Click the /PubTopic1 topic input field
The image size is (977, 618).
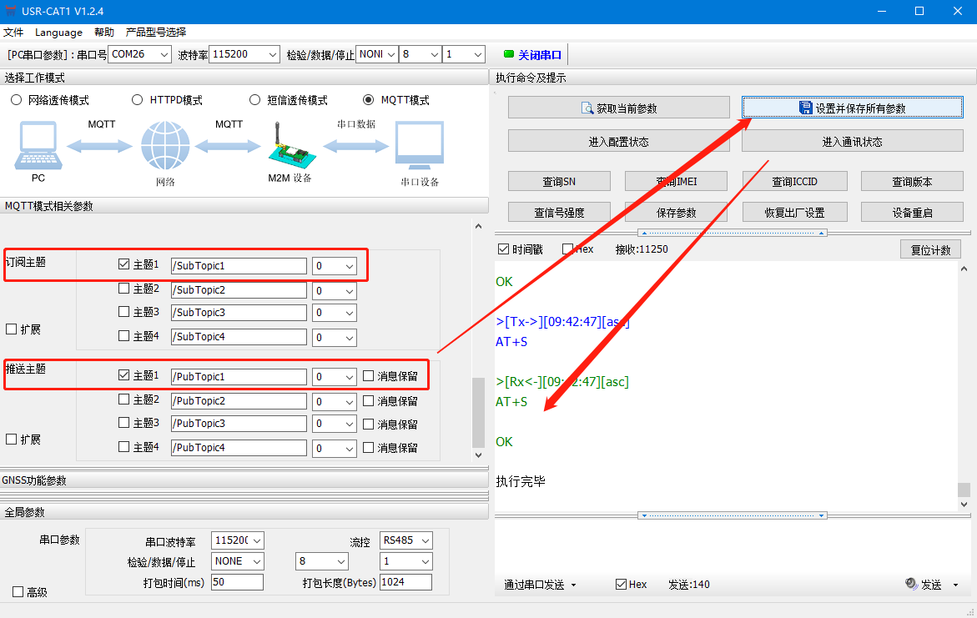pyautogui.click(x=239, y=376)
